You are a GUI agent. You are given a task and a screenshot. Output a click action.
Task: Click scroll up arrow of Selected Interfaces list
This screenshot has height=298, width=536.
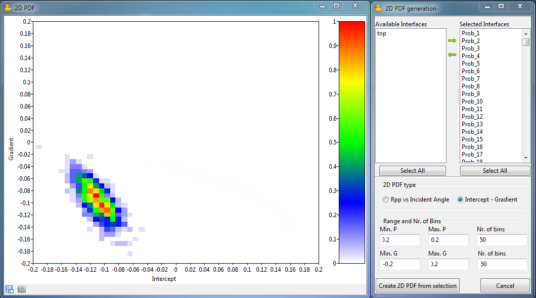(526, 33)
